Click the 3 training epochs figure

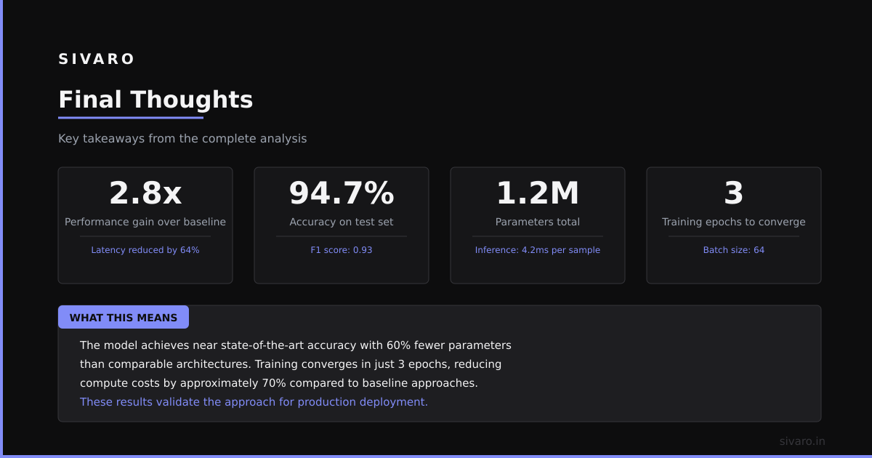(x=734, y=193)
